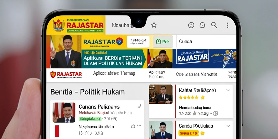
Task: Click the red Nelulanah Benjan link text
Action: coord(94,113)
